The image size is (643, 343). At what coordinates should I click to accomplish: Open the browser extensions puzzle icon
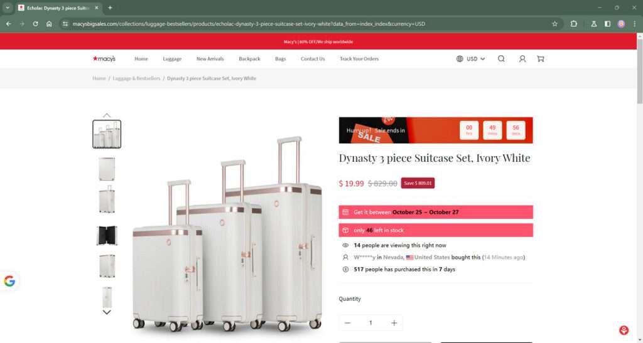click(574, 24)
